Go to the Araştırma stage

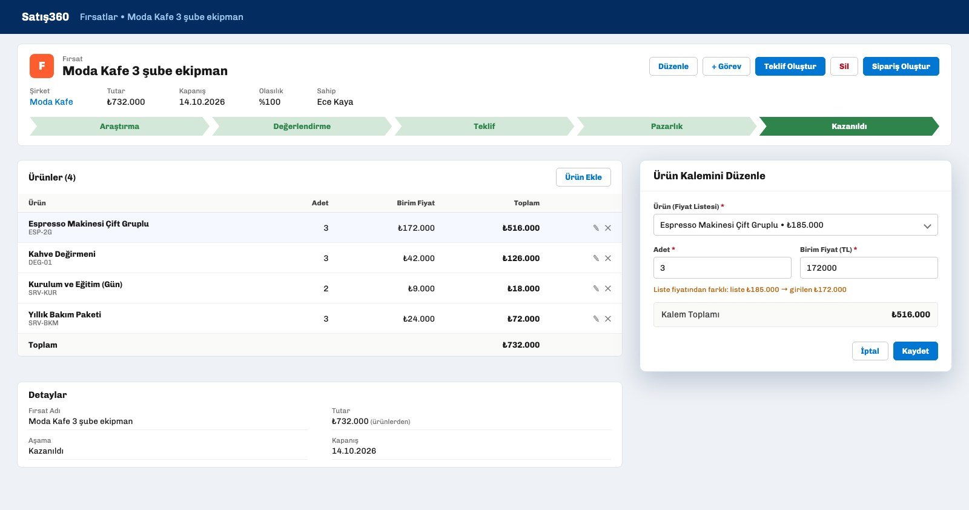pyautogui.click(x=119, y=126)
